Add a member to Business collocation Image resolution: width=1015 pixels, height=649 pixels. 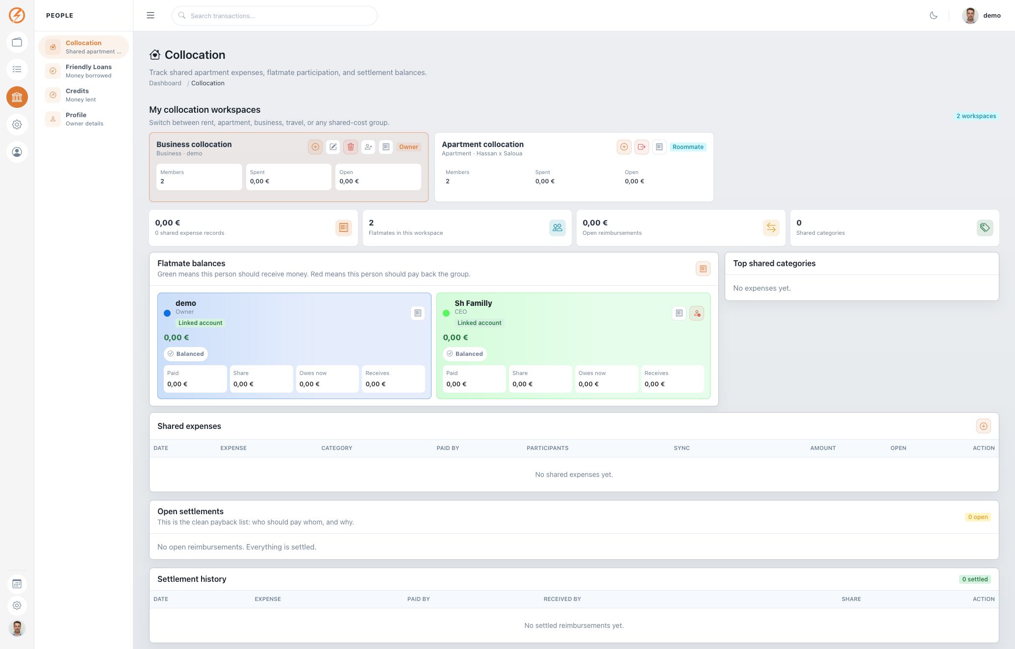368,147
